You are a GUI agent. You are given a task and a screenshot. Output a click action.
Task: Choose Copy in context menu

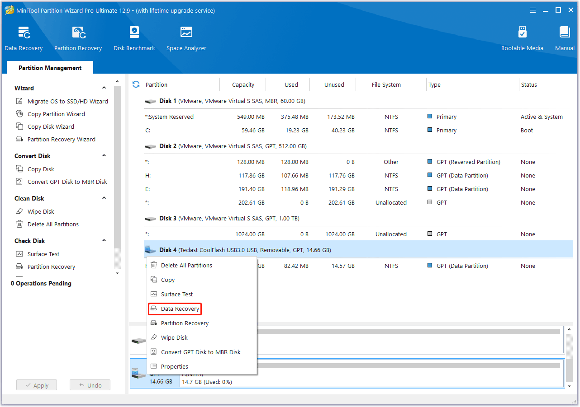pyautogui.click(x=202, y=280)
